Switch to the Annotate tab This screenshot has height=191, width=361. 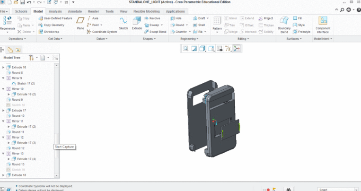(x=75, y=11)
